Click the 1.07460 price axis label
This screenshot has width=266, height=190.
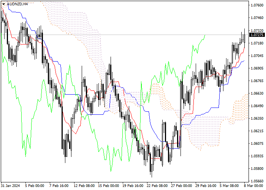(x=257, y=18)
